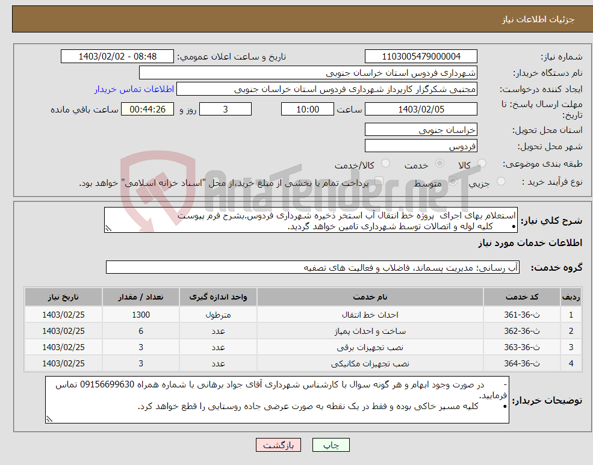Click the remaining time field 00:44:26
The image size is (593, 465).
[x=147, y=109]
